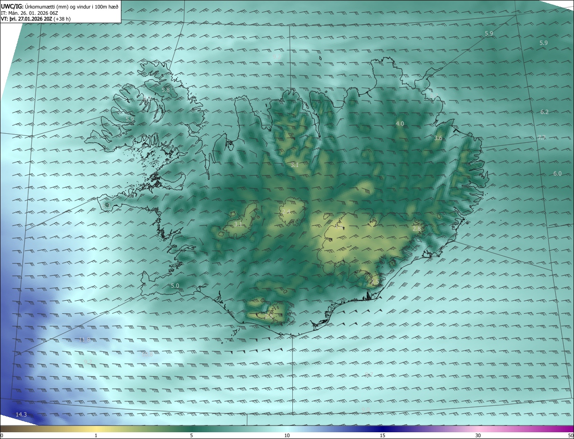This screenshot has width=574, height=439.
Task: Click the 14.3 precipitation value
Action: tap(21, 414)
